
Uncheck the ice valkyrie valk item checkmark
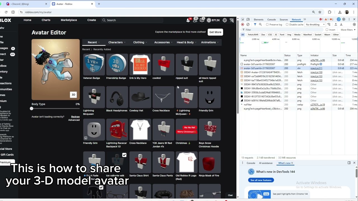(124, 155)
